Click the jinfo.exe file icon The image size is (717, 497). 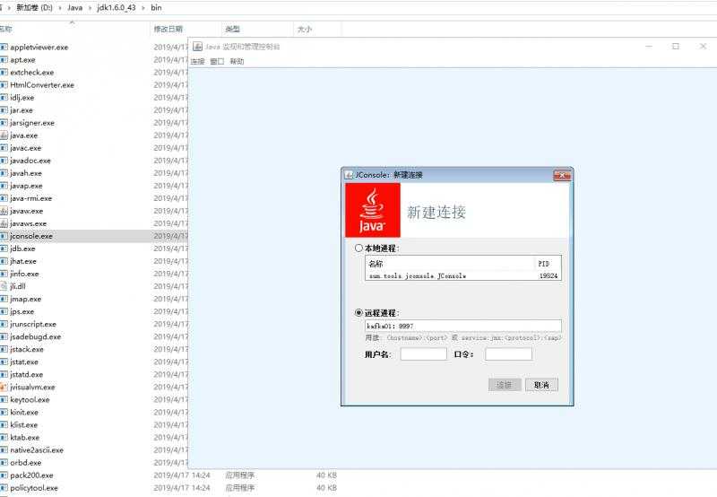pyautogui.click(x=4, y=274)
